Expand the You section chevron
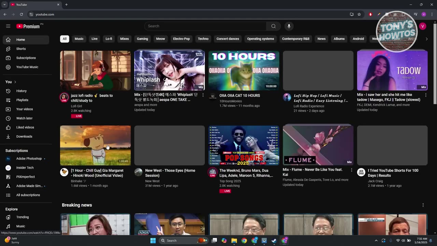The image size is (437, 246). (x=15, y=82)
